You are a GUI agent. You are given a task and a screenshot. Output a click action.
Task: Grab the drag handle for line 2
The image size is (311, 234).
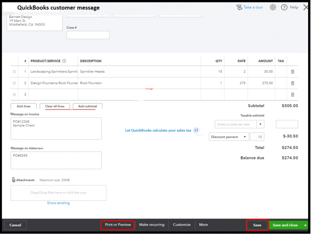(14, 83)
